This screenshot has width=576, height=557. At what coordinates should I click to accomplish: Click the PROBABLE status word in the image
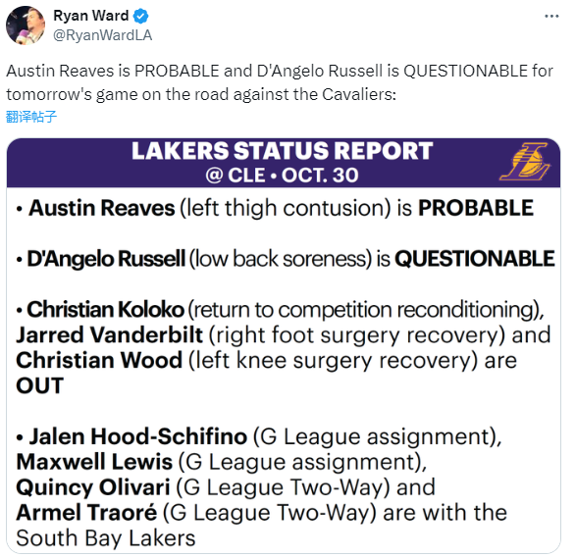pos(476,208)
